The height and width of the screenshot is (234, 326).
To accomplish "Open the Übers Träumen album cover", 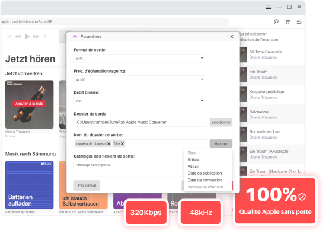I will tap(29, 104).
